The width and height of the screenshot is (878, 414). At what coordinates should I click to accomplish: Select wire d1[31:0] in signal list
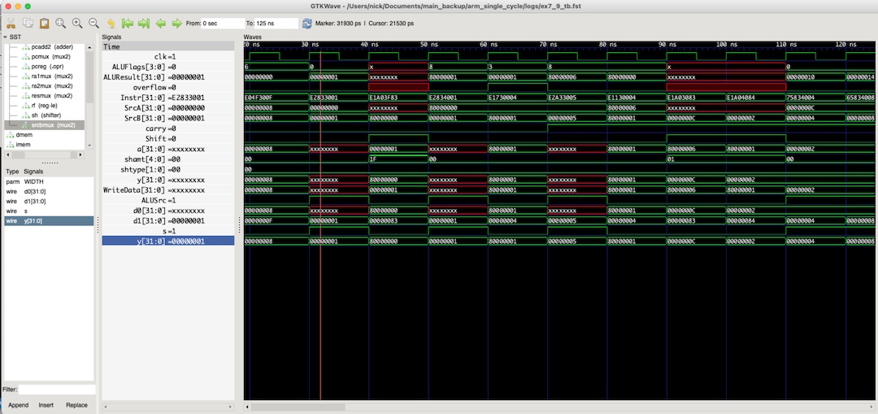[49, 201]
